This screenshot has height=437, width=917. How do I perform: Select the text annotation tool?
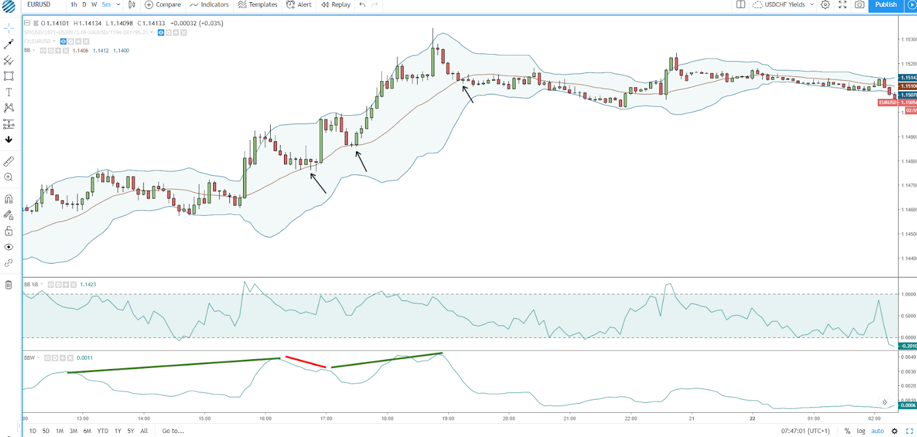click(9, 92)
